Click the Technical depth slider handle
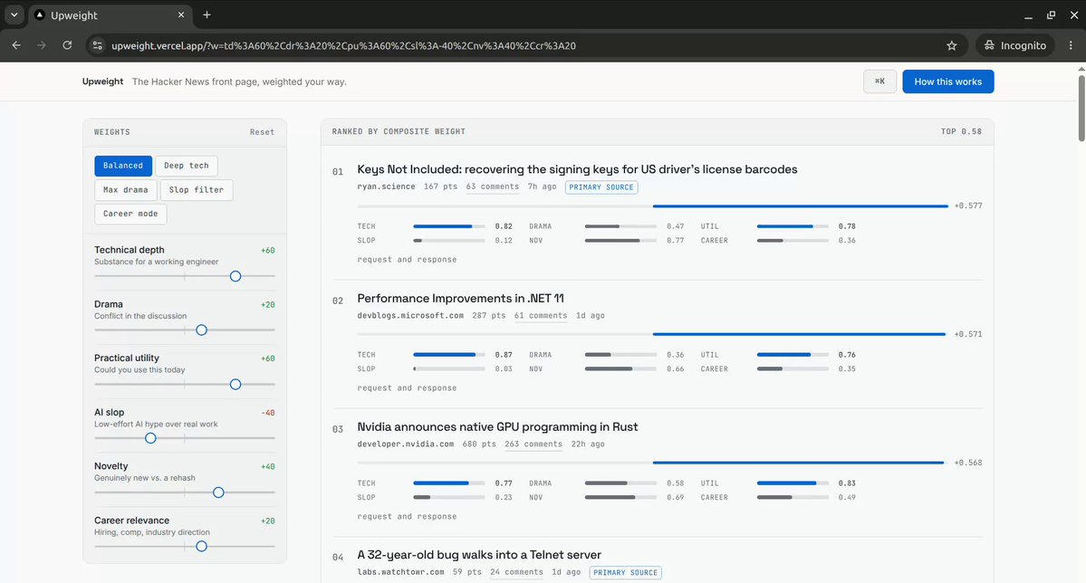The width and height of the screenshot is (1086, 583). pos(235,276)
